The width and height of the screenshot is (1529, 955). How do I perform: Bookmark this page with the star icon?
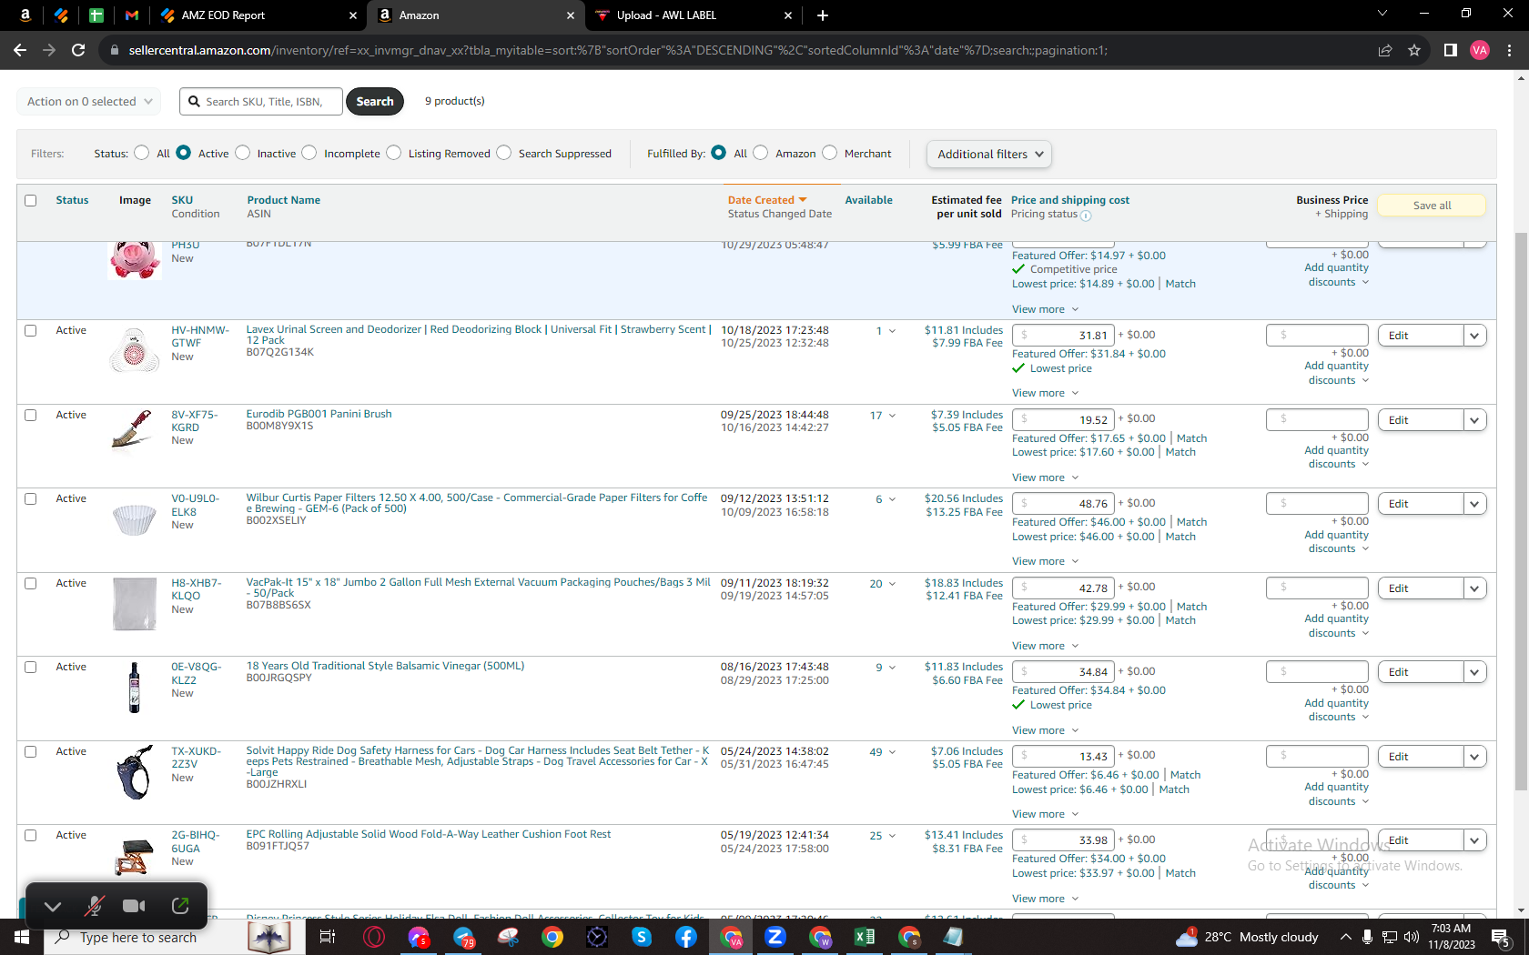click(x=1414, y=50)
